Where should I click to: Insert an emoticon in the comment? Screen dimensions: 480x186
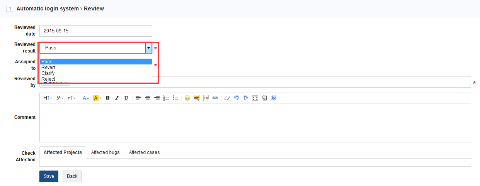187,98
